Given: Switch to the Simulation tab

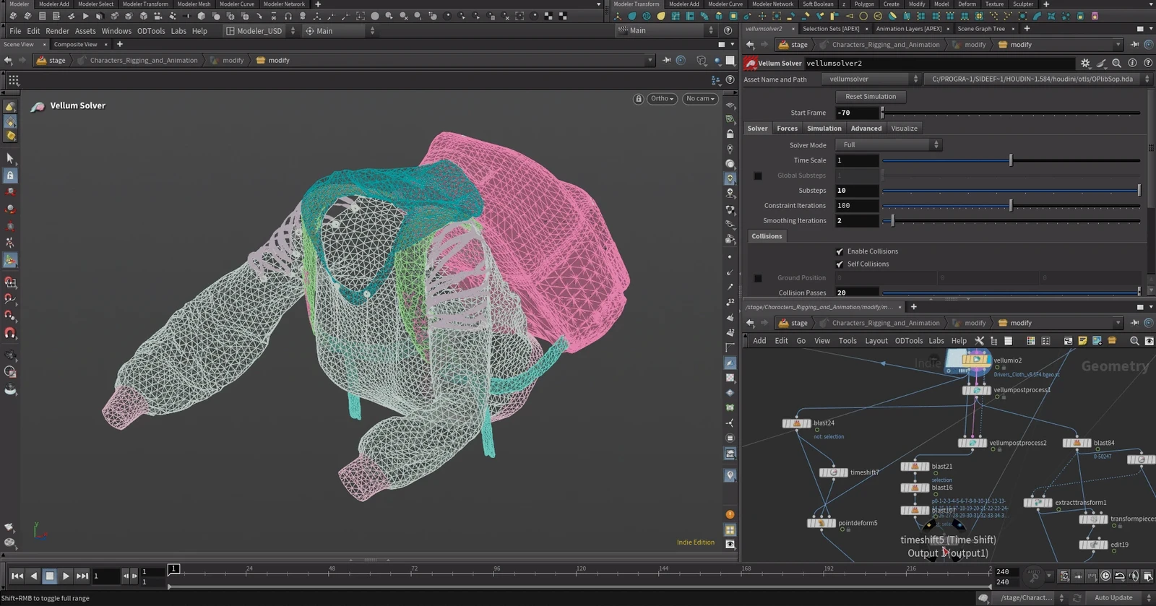Looking at the screenshot, I should [x=824, y=129].
